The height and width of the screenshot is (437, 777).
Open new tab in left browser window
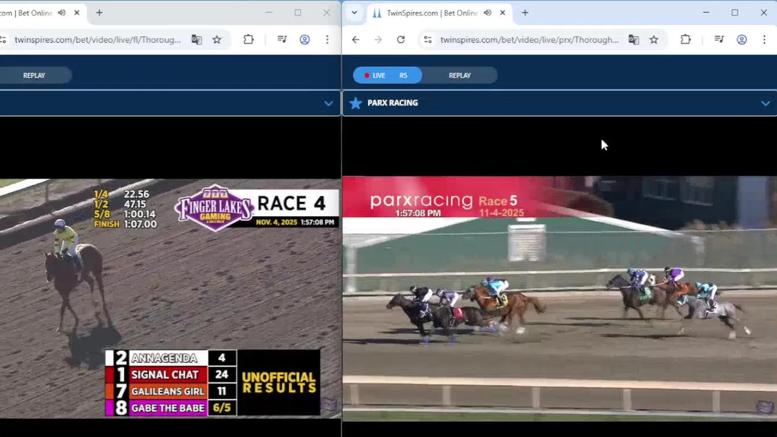tap(99, 13)
